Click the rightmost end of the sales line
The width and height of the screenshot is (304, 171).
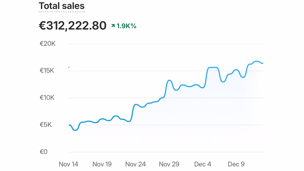coord(262,63)
